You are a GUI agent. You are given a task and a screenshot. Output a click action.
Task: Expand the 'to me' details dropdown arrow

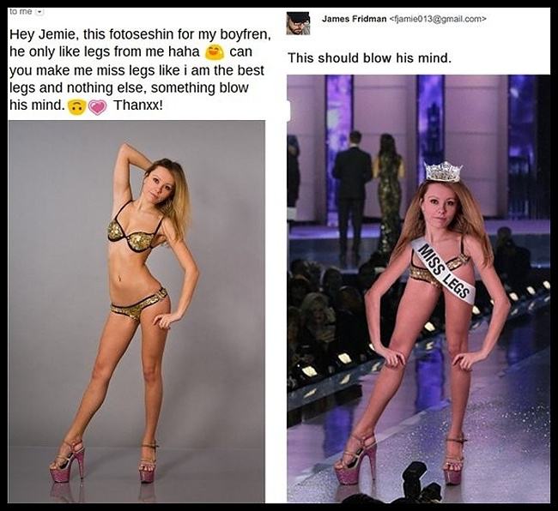point(41,11)
